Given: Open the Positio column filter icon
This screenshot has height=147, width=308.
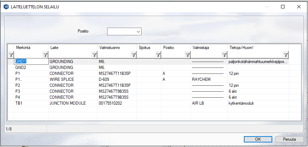Looking at the screenshot, I should pyautogui.click(x=187, y=55).
